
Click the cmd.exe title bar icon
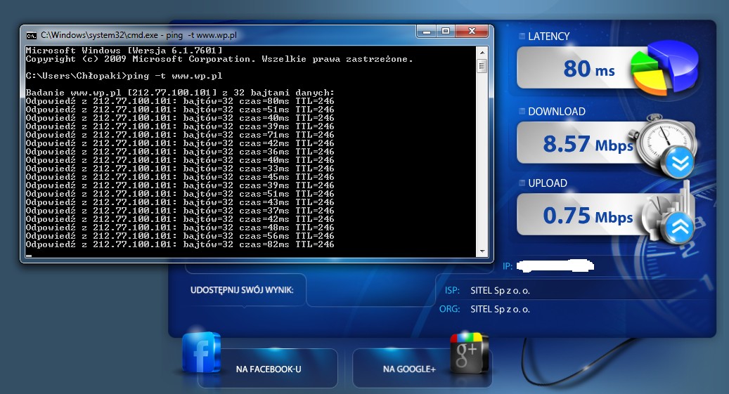(x=32, y=35)
